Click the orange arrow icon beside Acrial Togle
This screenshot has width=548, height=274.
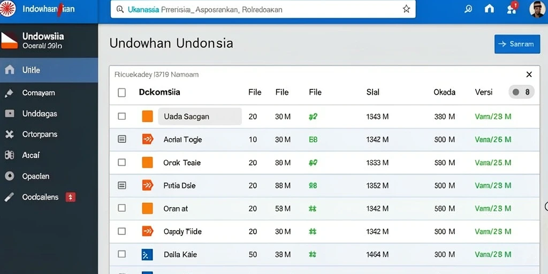148,139
